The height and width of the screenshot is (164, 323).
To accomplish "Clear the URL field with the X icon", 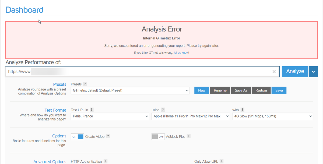I will click(274, 72).
